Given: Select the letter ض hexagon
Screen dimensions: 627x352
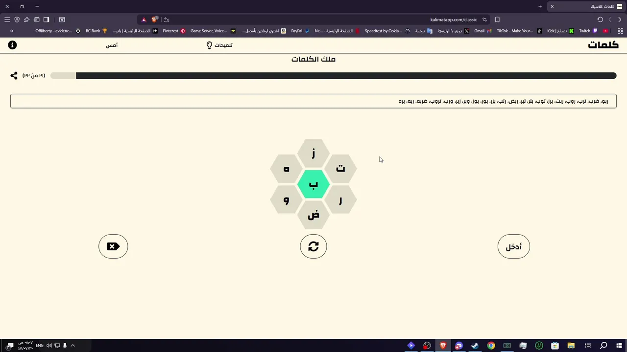Looking at the screenshot, I should click(x=313, y=215).
